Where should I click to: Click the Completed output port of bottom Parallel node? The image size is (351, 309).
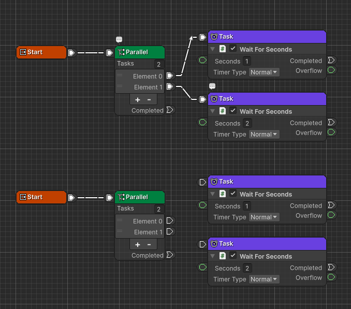point(169,255)
